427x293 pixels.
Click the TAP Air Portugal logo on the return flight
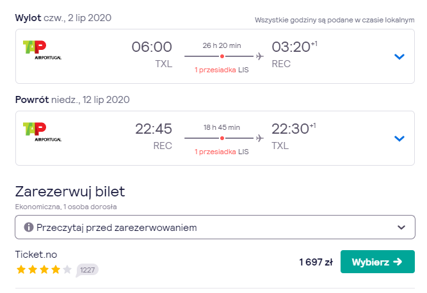42,132
